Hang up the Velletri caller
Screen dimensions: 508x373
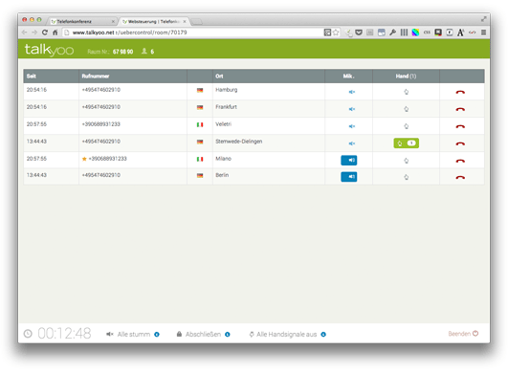point(460,126)
